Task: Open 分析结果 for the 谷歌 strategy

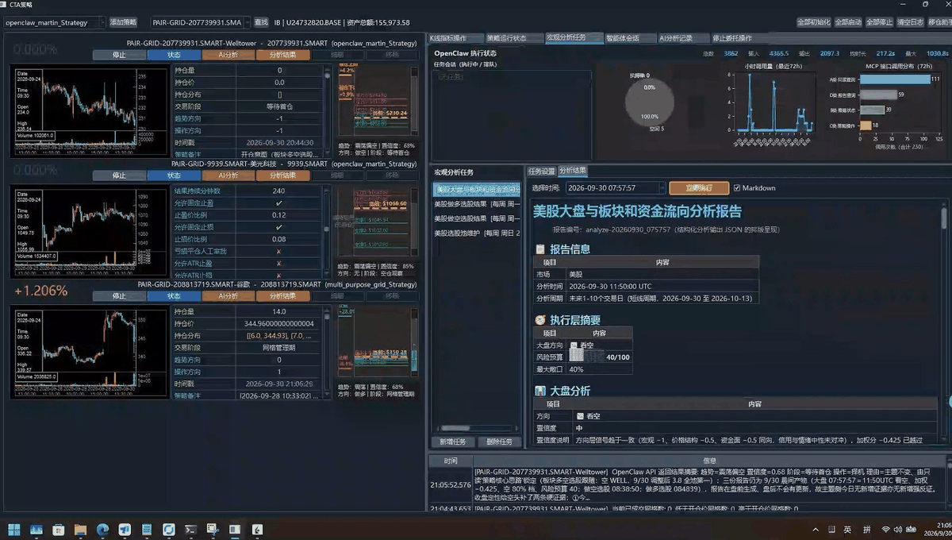Action: [283, 296]
